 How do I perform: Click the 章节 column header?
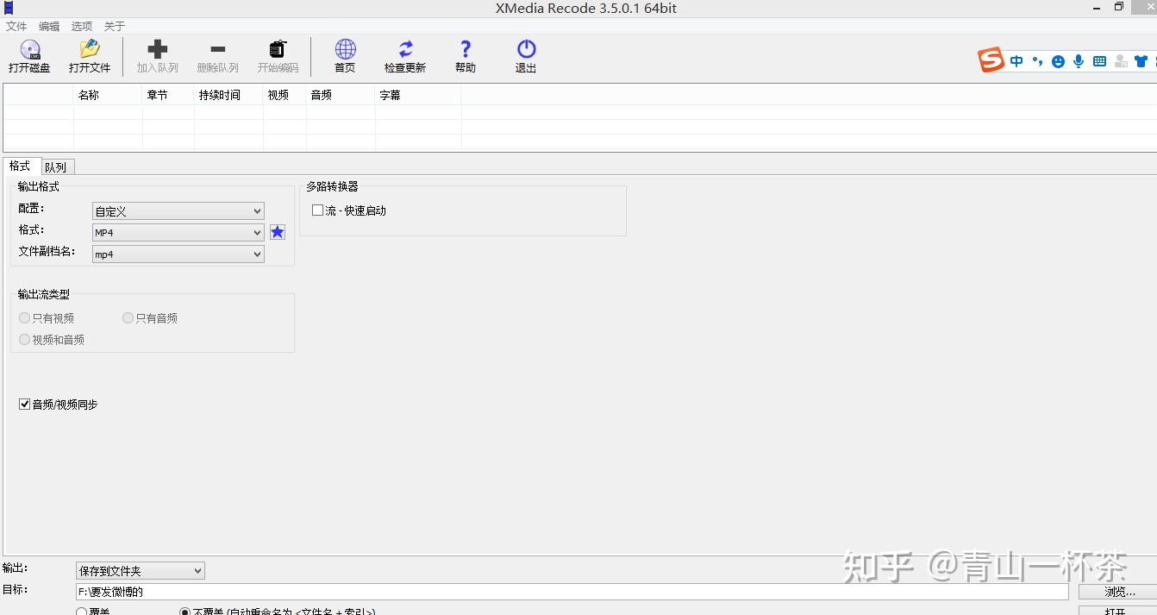click(x=168, y=95)
